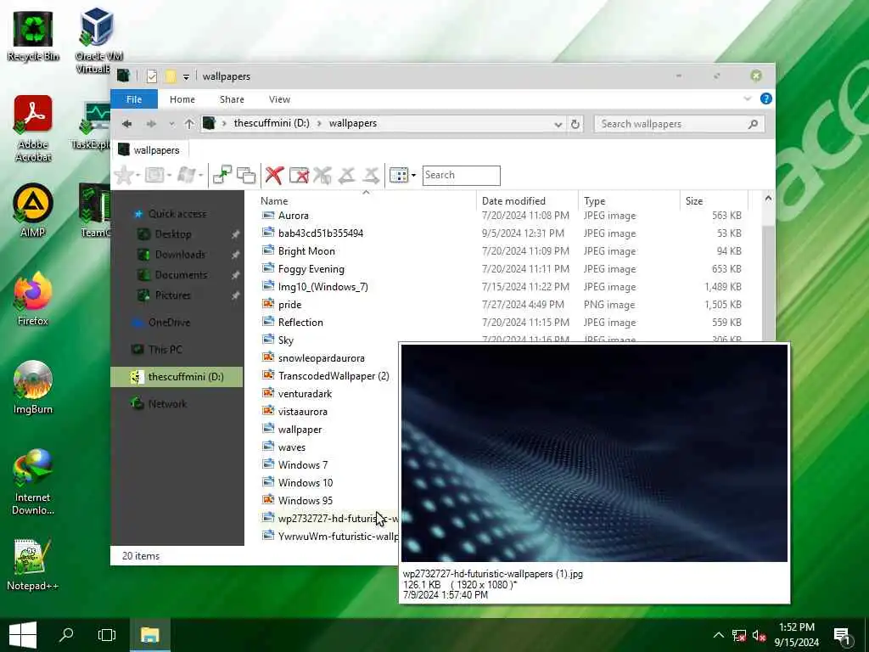Select Desktop in navigation pane

point(173,234)
